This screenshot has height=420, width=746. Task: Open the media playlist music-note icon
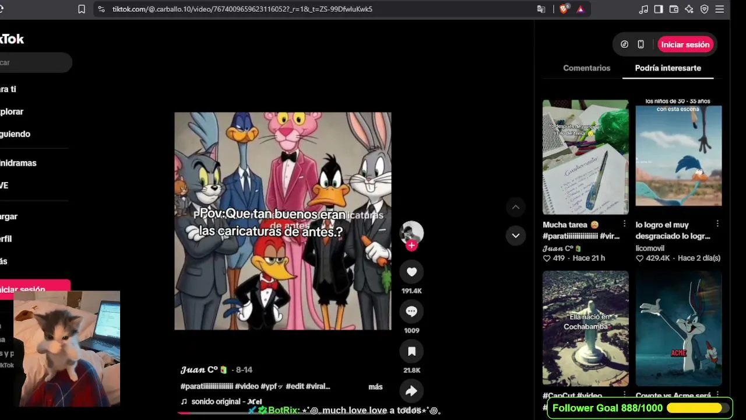(x=643, y=9)
